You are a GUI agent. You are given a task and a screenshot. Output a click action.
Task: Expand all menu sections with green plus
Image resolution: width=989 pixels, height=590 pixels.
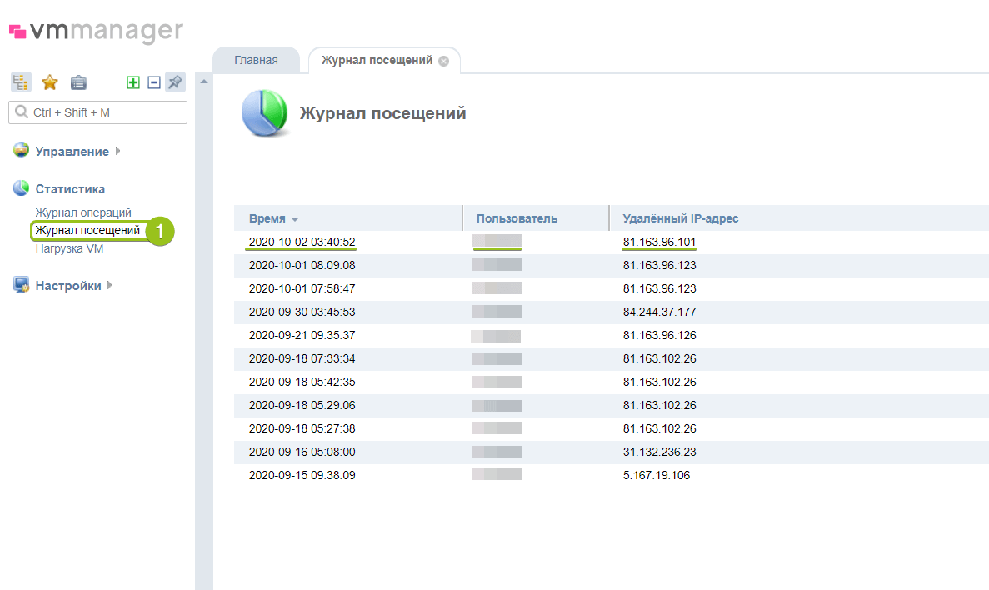point(133,82)
